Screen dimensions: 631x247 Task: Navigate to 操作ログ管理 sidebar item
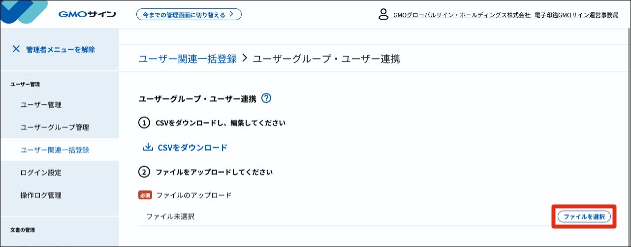coord(41,195)
